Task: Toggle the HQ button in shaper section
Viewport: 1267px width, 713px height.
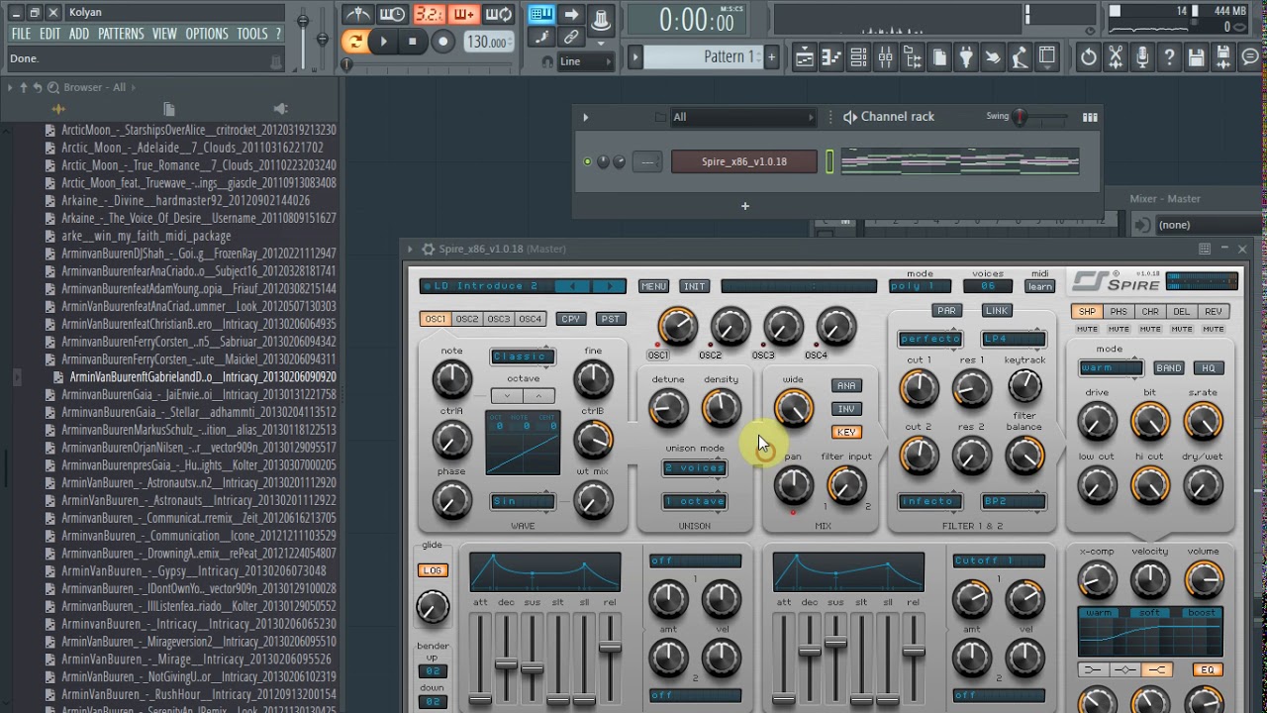Action: tap(1208, 368)
